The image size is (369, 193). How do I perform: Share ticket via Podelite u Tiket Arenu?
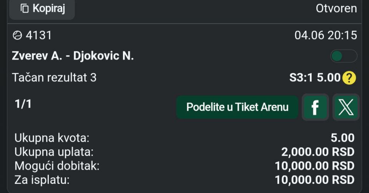click(x=237, y=107)
